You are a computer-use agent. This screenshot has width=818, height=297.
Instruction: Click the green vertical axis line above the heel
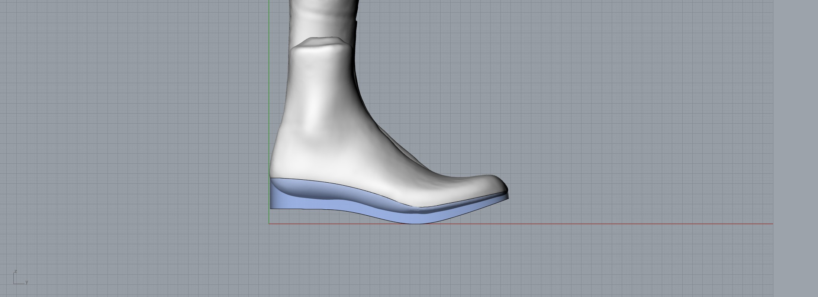[269, 93]
